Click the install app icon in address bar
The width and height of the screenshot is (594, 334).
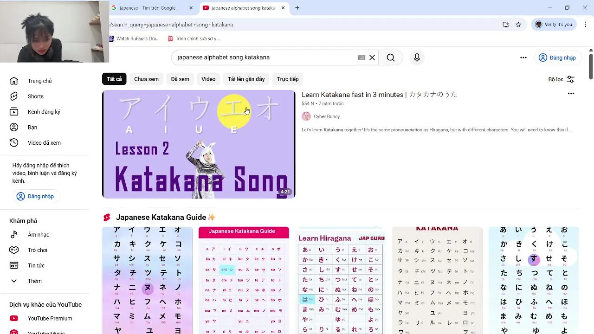tap(506, 25)
